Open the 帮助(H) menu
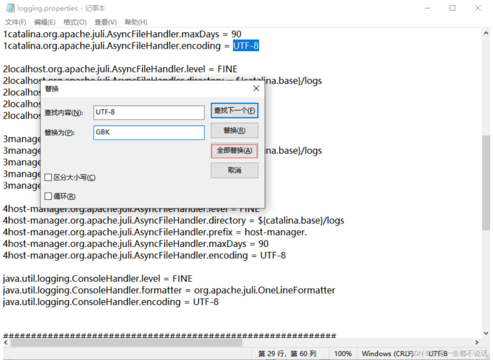The image size is (493, 360). 136,22
